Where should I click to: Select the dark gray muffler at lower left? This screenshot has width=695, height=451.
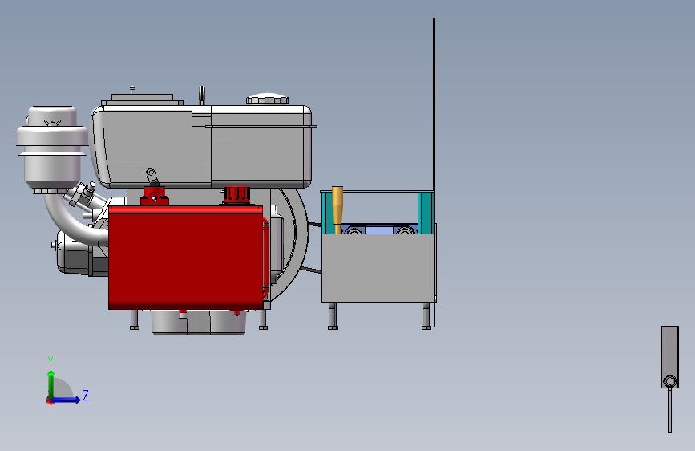(x=81, y=253)
